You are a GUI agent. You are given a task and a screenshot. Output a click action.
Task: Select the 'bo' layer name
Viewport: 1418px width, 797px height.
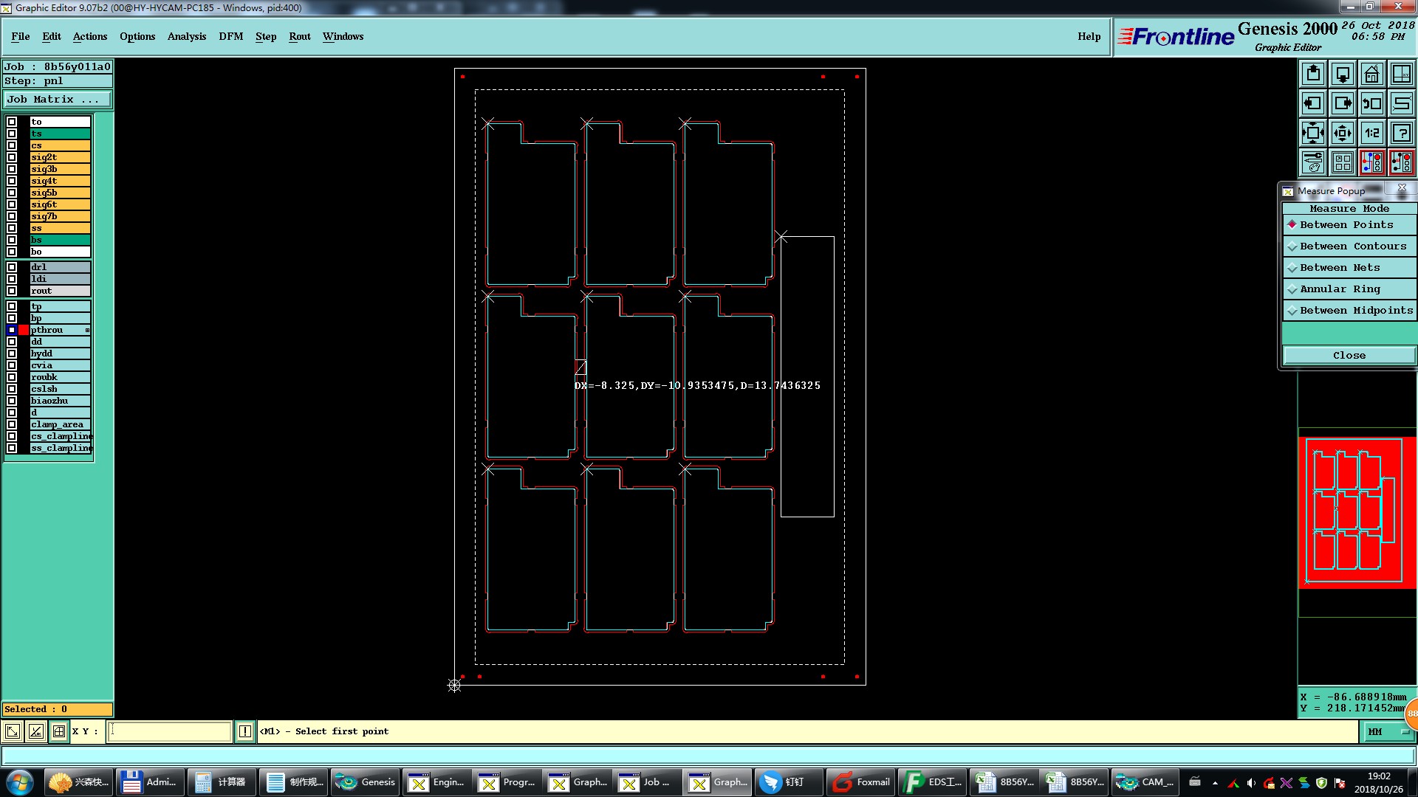[60, 252]
